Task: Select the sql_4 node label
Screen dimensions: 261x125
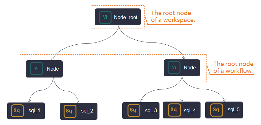Action: (190, 110)
